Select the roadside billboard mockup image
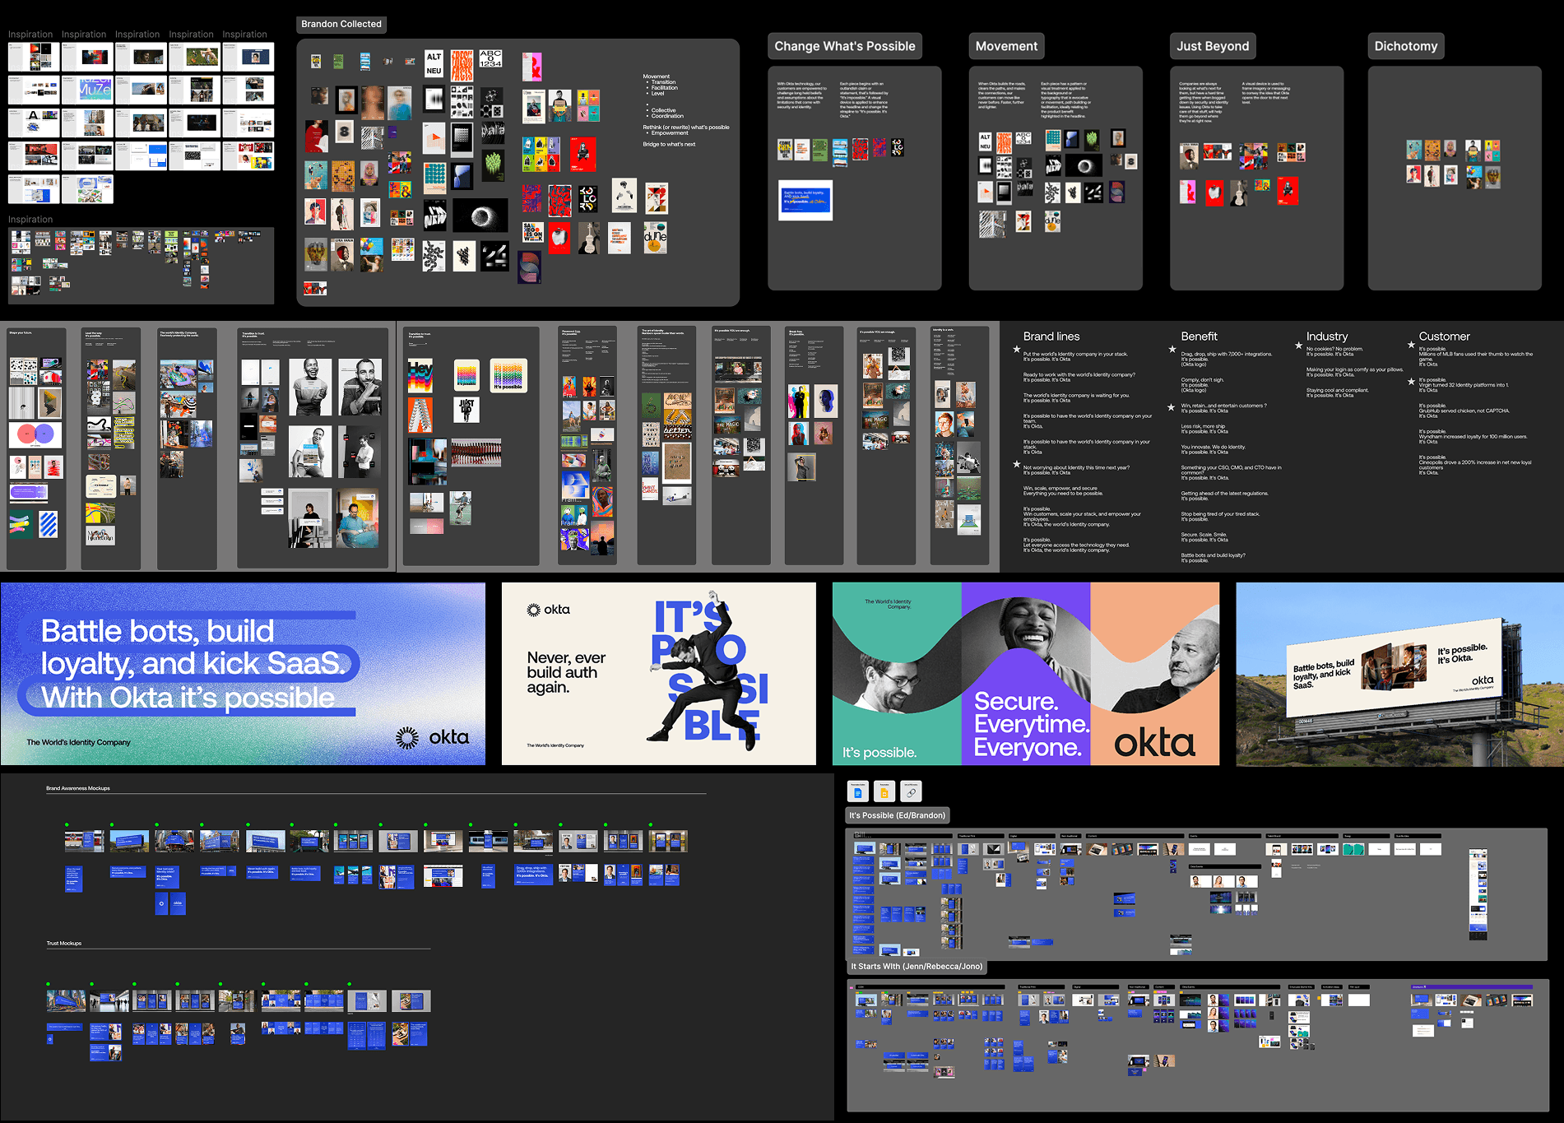 (x=1399, y=674)
